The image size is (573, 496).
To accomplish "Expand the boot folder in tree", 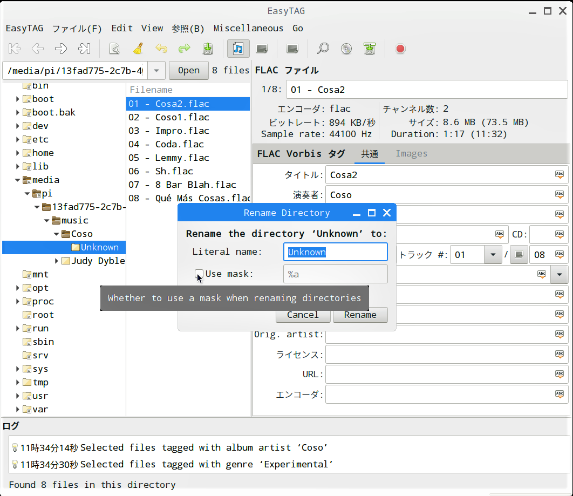I will (x=17, y=99).
